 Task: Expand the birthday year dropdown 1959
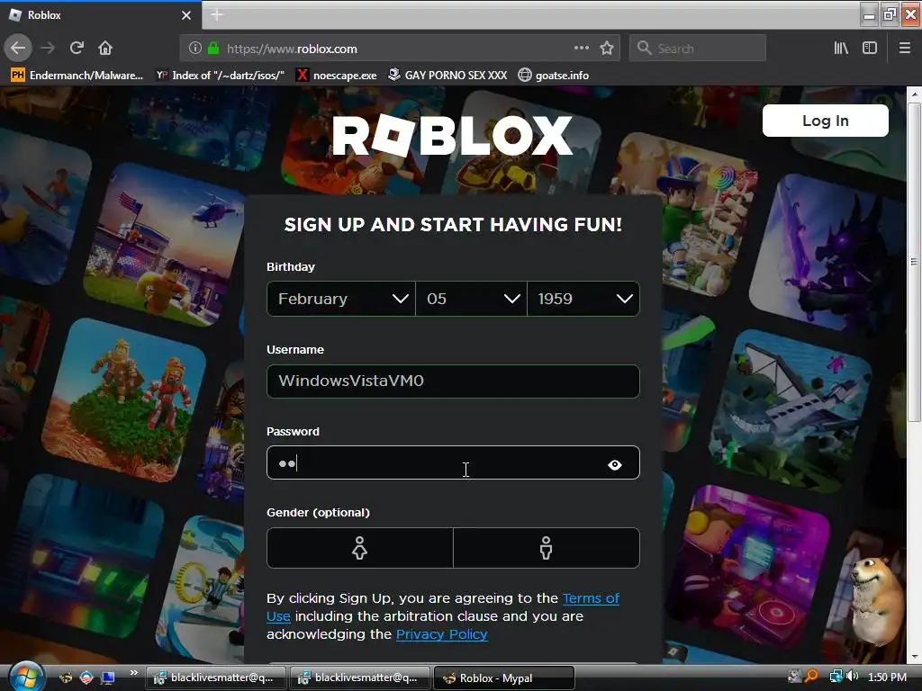(x=583, y=299)
